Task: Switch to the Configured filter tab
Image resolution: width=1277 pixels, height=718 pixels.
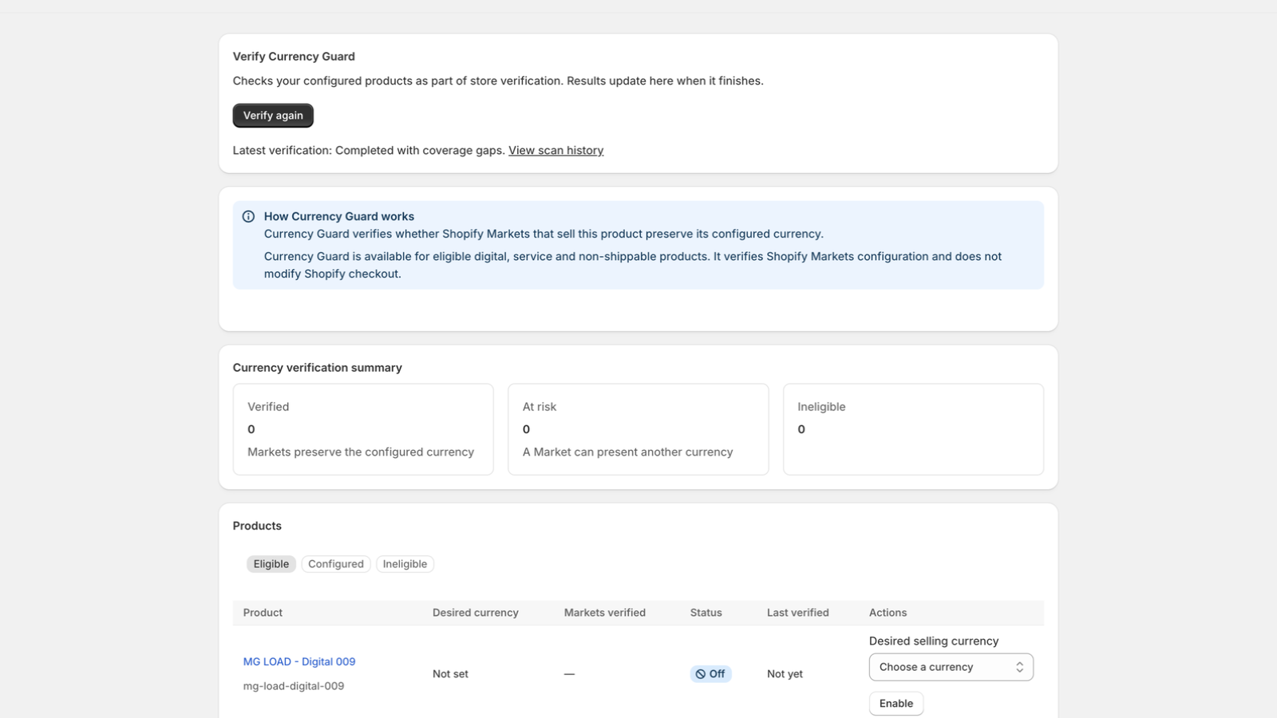Action: click(336, 564)
